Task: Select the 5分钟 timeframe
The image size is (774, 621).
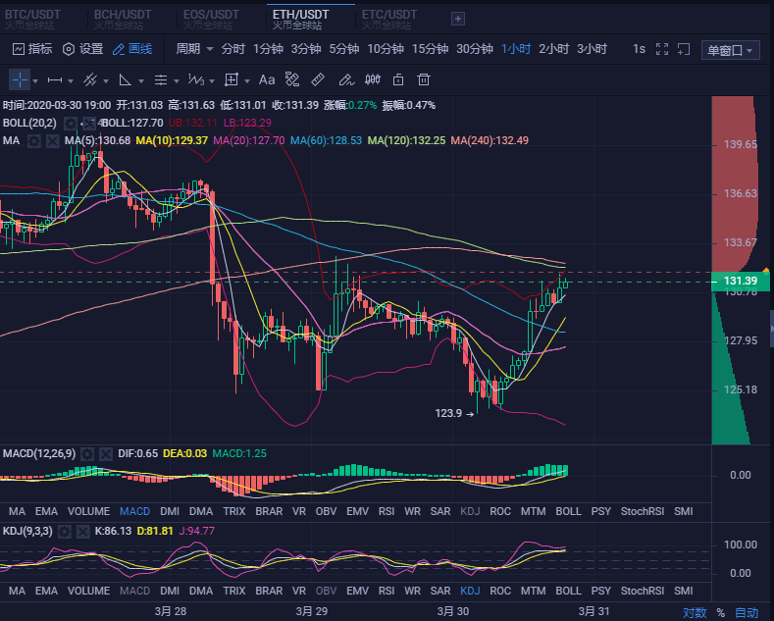Action: 344,49
